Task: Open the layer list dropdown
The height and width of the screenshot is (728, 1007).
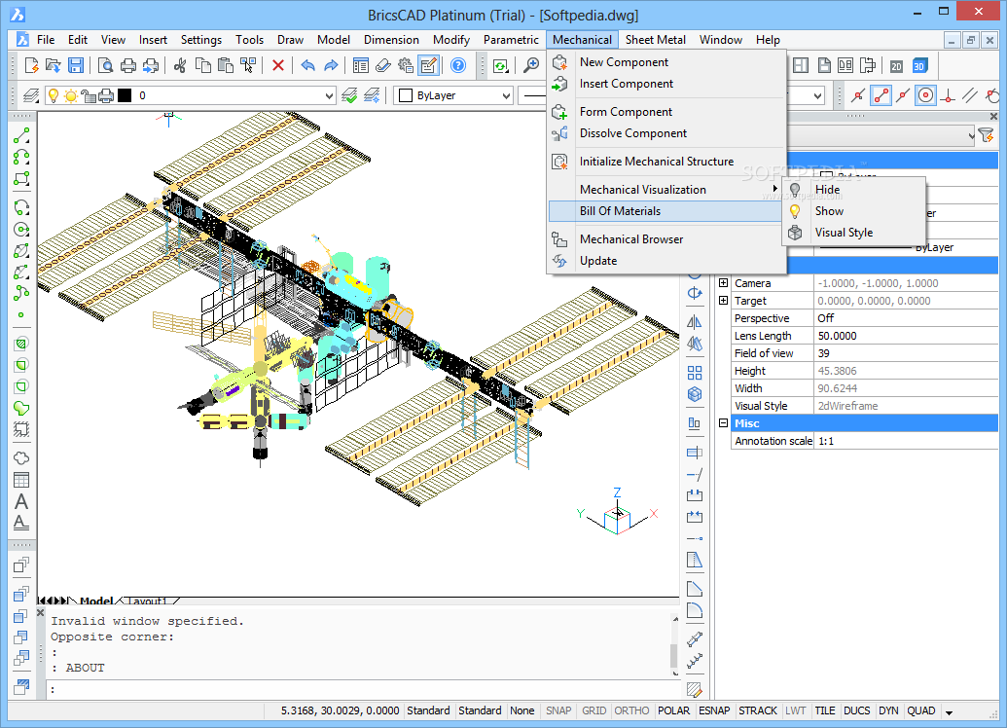Action: tap(330, 95)
